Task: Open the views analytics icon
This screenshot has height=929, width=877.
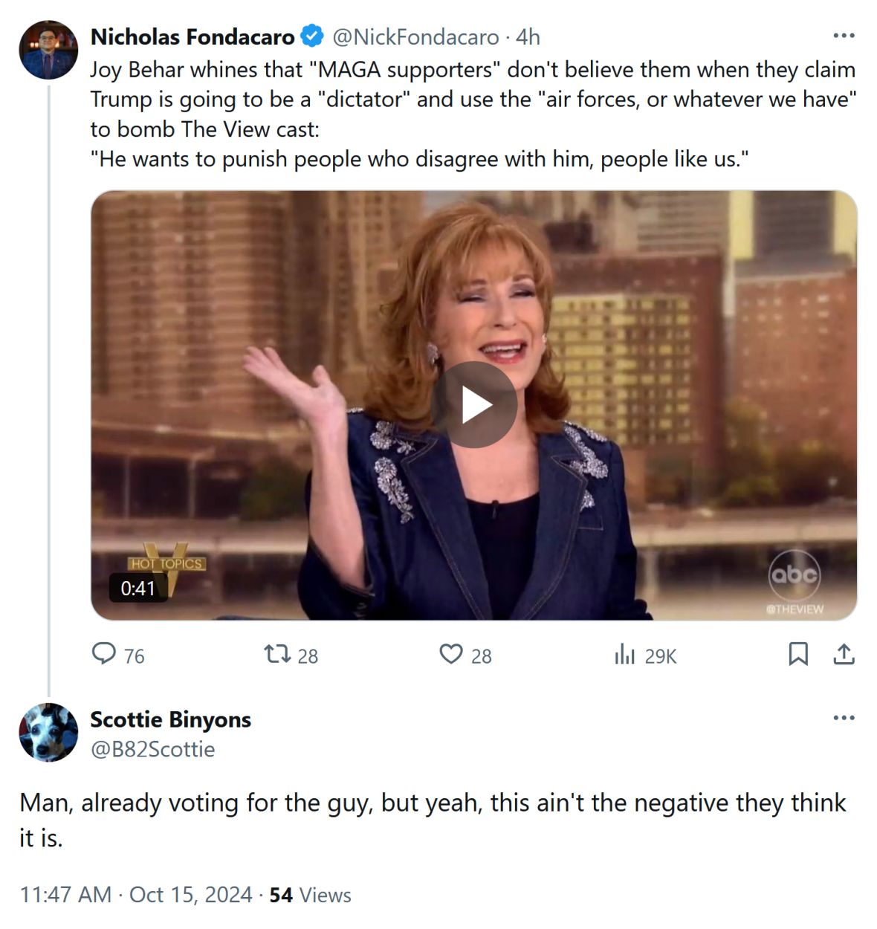Action: tap(625, 654)
